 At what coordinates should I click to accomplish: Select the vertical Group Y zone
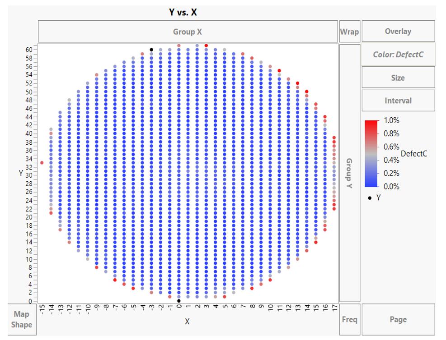coord(350,173)
